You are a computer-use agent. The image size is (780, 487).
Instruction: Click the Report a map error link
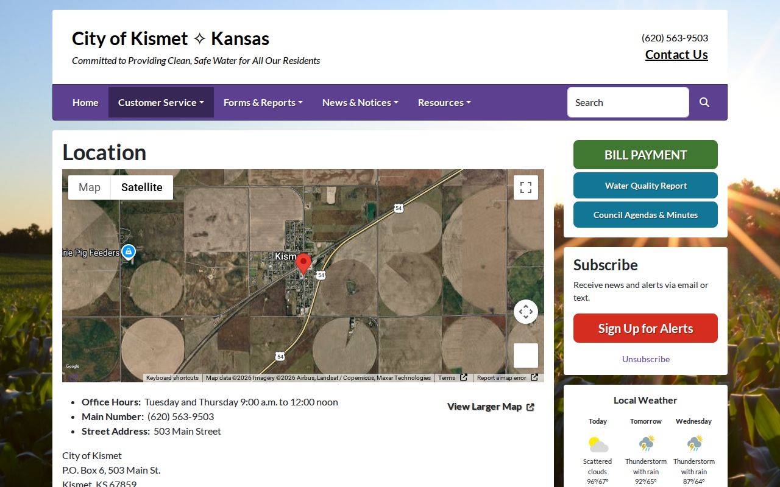(507, 378)
